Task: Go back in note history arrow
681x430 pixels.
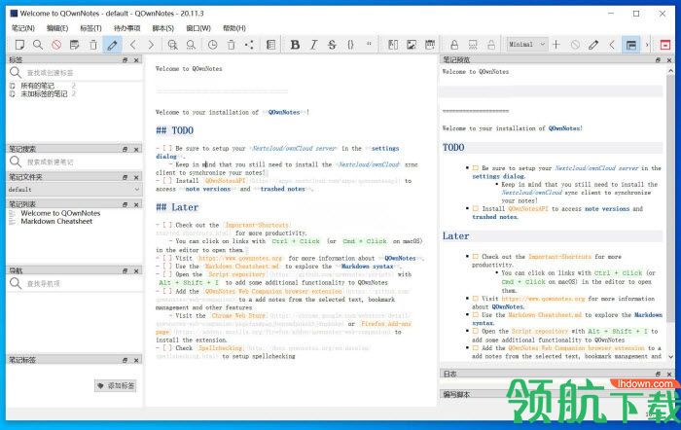Action: click(133, 45)
